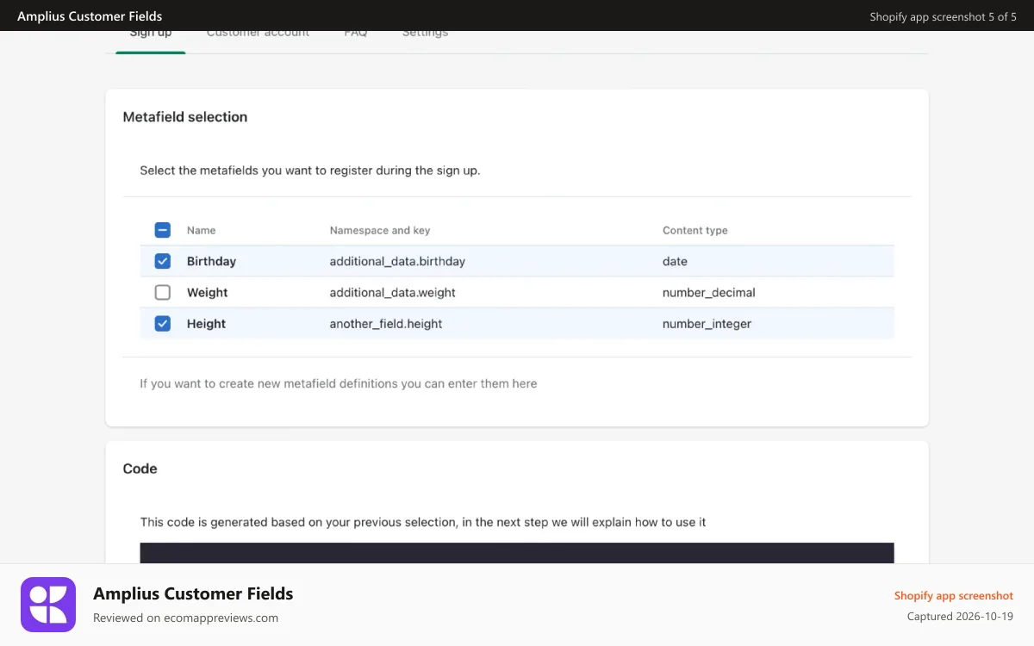
Task: Click the Content type column header
Action: click(695, 230)
